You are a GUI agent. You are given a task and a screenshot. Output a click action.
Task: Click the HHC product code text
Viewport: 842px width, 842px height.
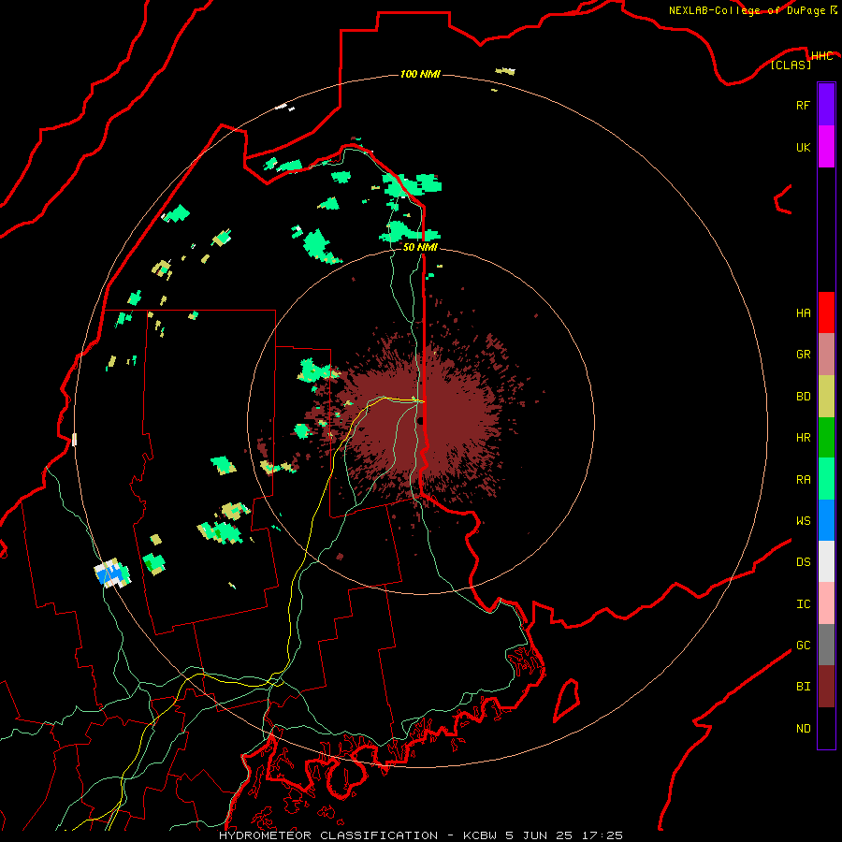(x=821, y=56)
